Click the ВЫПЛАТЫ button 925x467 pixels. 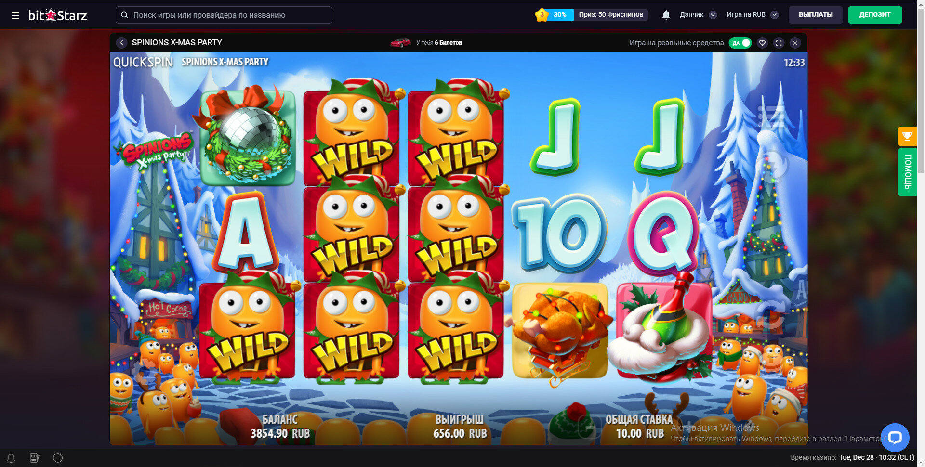click(x=816, y=15)
